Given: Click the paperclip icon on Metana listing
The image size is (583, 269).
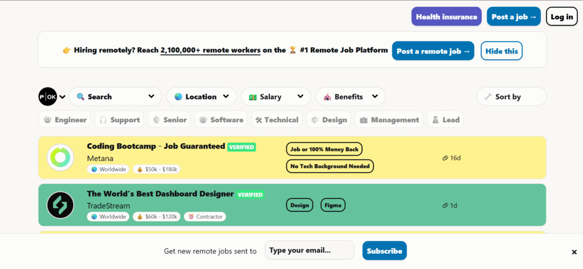Looking at the screenshot, I should (445, 158).
